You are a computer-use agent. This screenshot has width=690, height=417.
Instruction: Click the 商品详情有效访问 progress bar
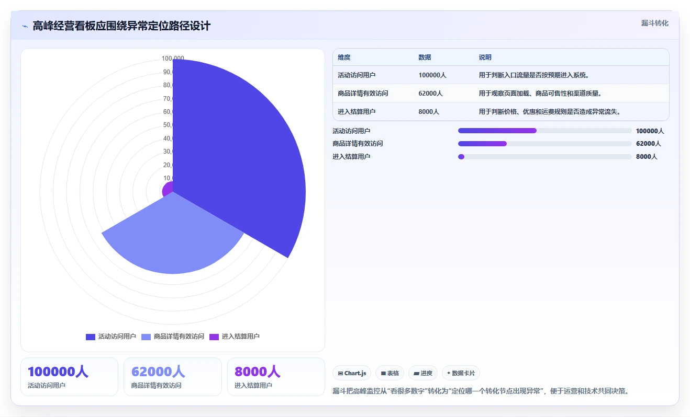click(544, 144)
